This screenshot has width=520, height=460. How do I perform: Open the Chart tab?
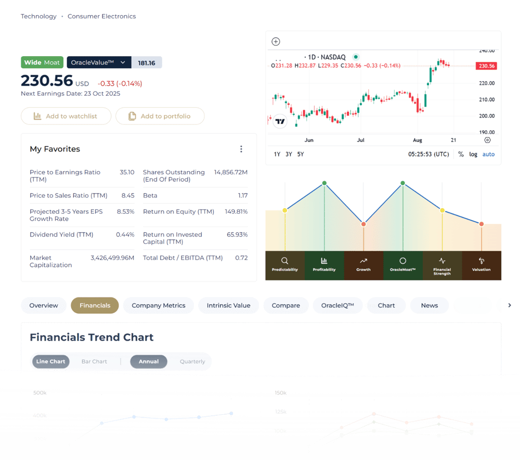[386, 305]
